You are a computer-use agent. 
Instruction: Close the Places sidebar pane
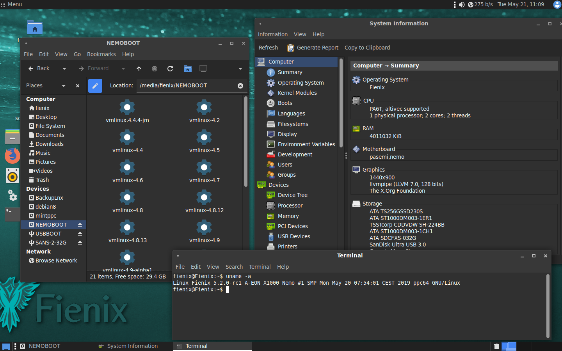pyautogui.click(x=78, y=86)
